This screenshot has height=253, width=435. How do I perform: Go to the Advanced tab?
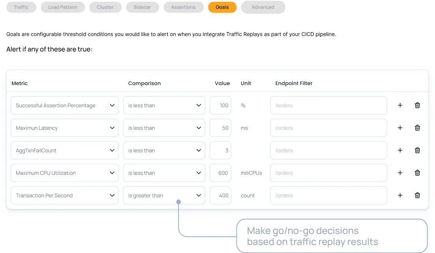coord(263,7)
